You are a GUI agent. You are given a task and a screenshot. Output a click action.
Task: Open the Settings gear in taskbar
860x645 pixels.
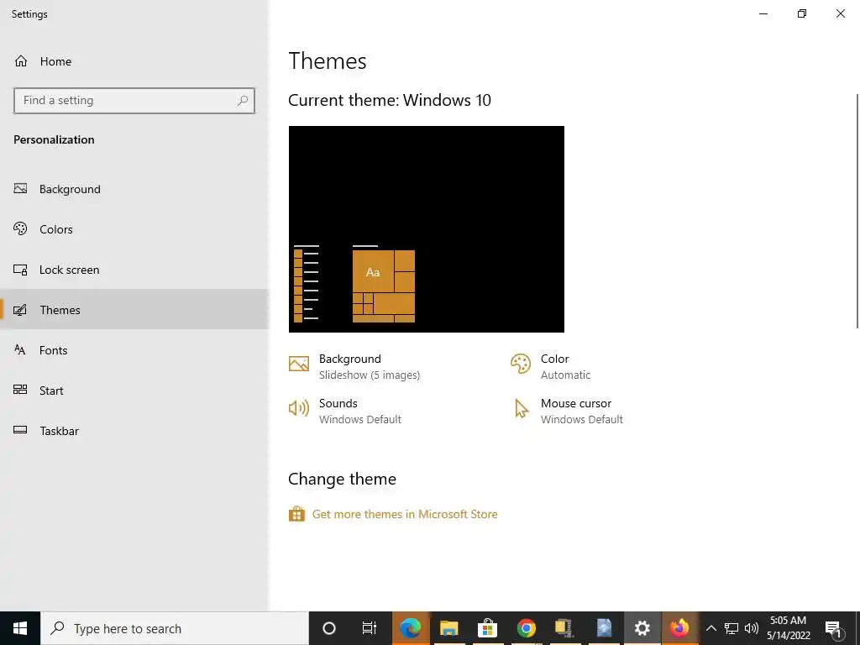tap(642, 628)
